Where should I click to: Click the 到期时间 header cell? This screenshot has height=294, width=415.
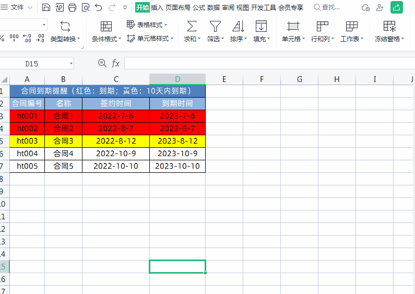(x=177, y=103)
